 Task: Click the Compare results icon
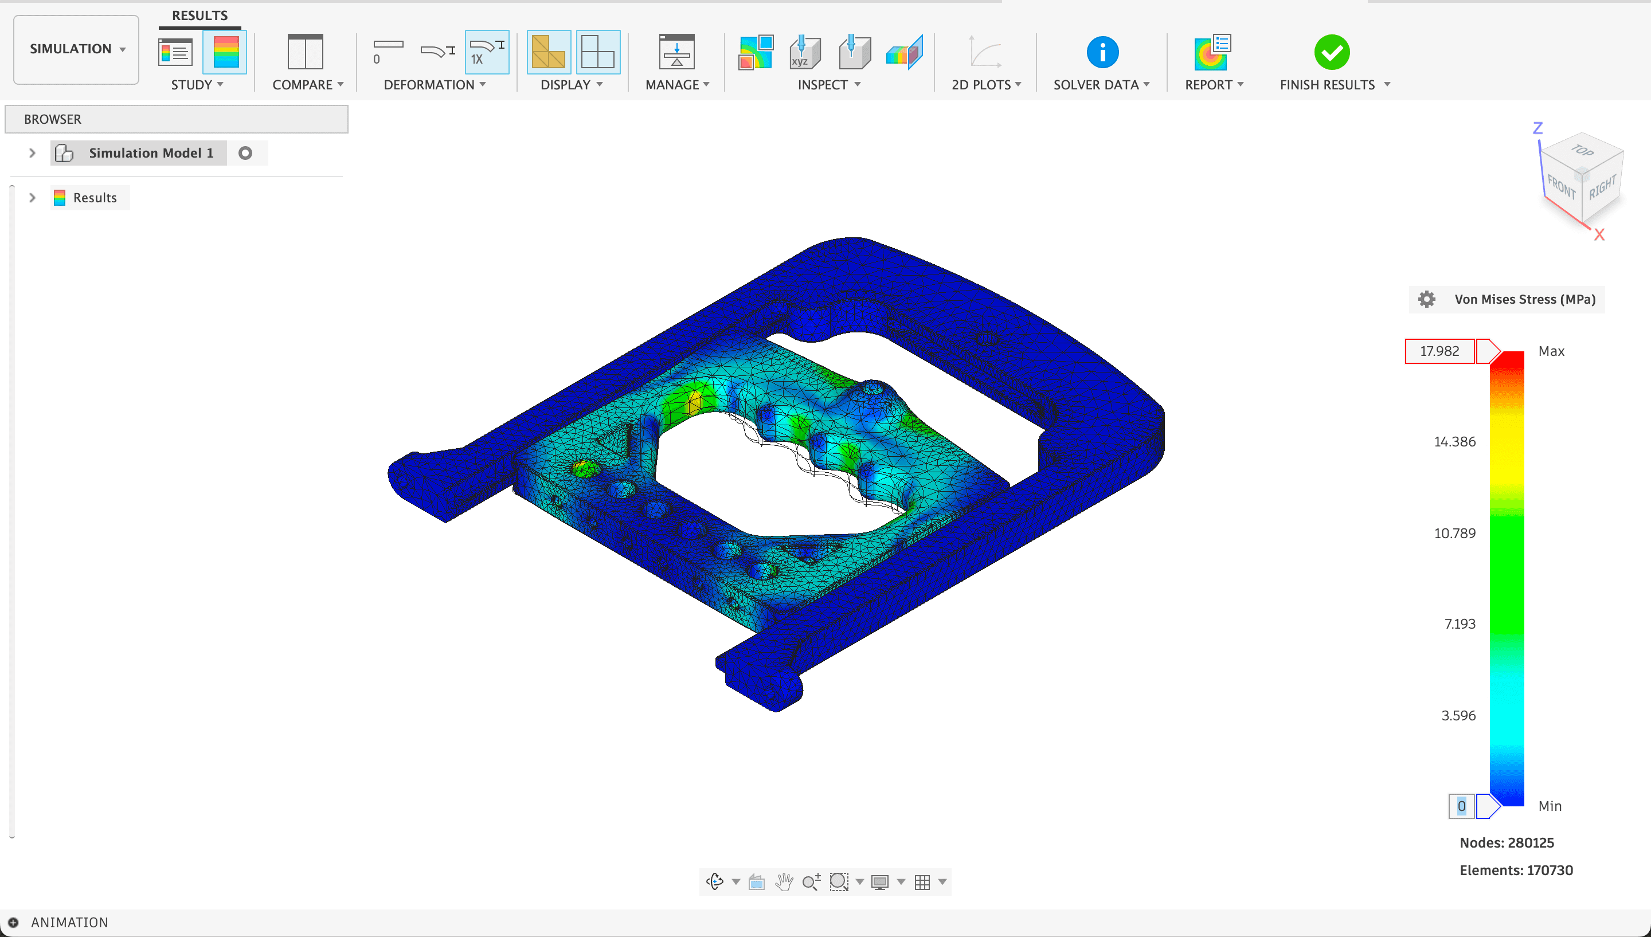tap(305, 52)
